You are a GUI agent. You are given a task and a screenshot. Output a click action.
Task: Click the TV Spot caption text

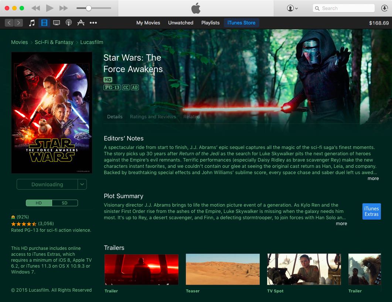275,291
